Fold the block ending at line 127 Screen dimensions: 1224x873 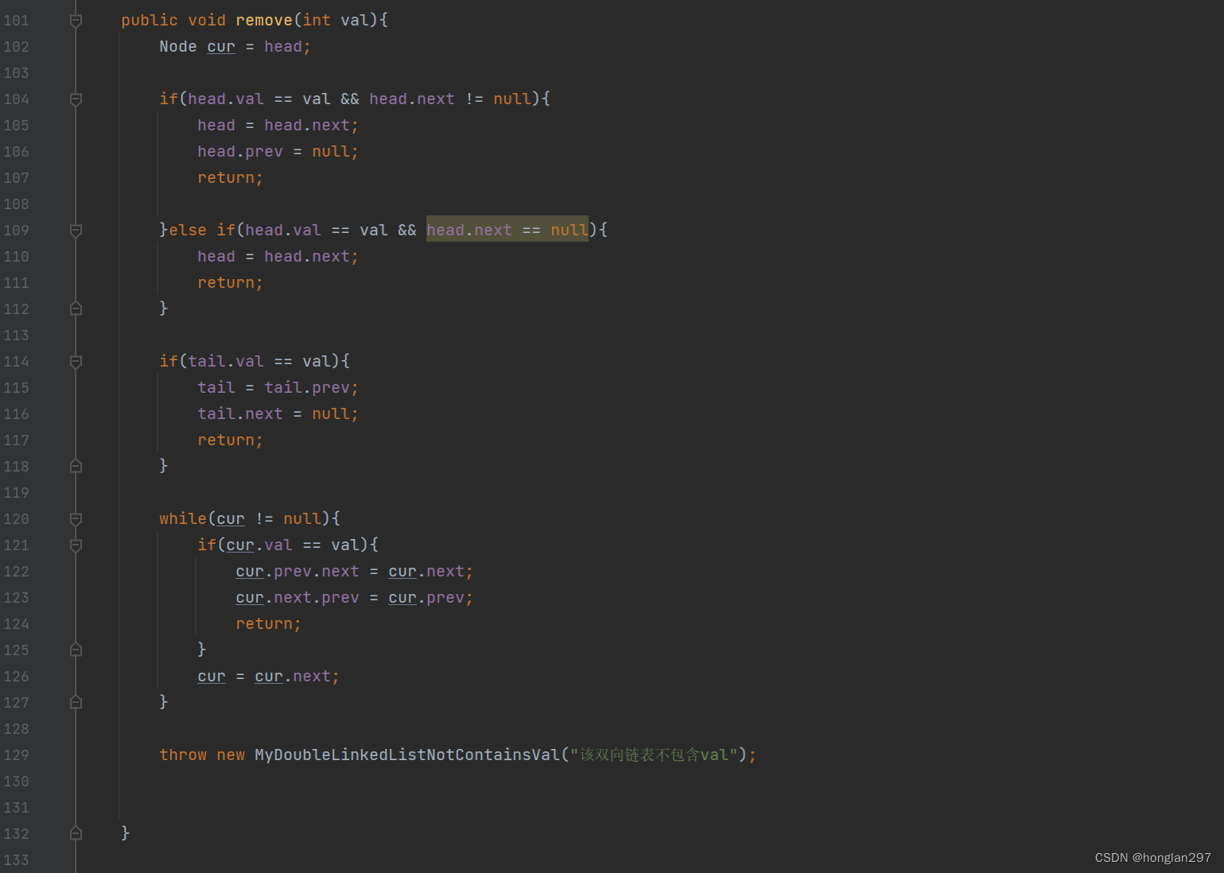(76, 702)
